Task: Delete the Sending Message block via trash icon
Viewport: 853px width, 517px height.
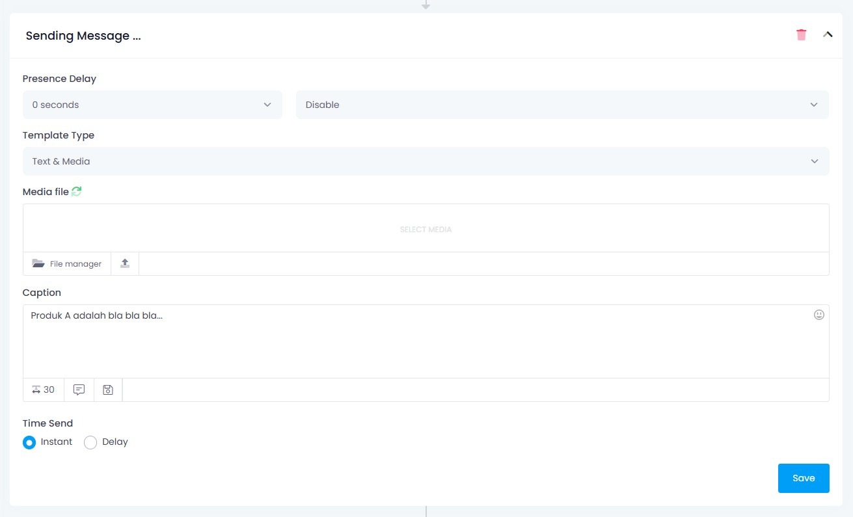Action: point(801,35)
